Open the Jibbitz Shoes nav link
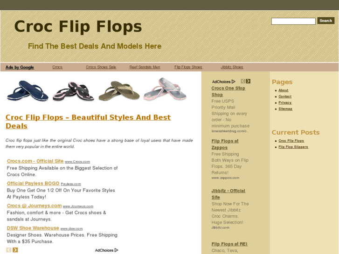The height and width of the screenshot is (254, 339). (x=232, y=67)
